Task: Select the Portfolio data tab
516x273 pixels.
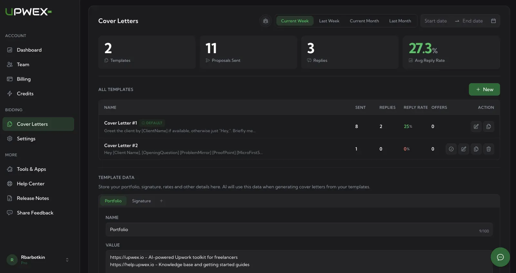Action: tap(113, 201)
